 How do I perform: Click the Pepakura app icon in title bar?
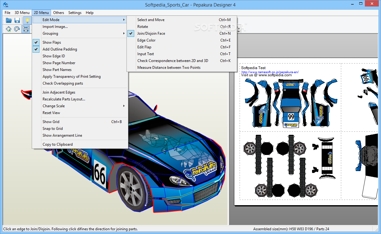(6, 5)
